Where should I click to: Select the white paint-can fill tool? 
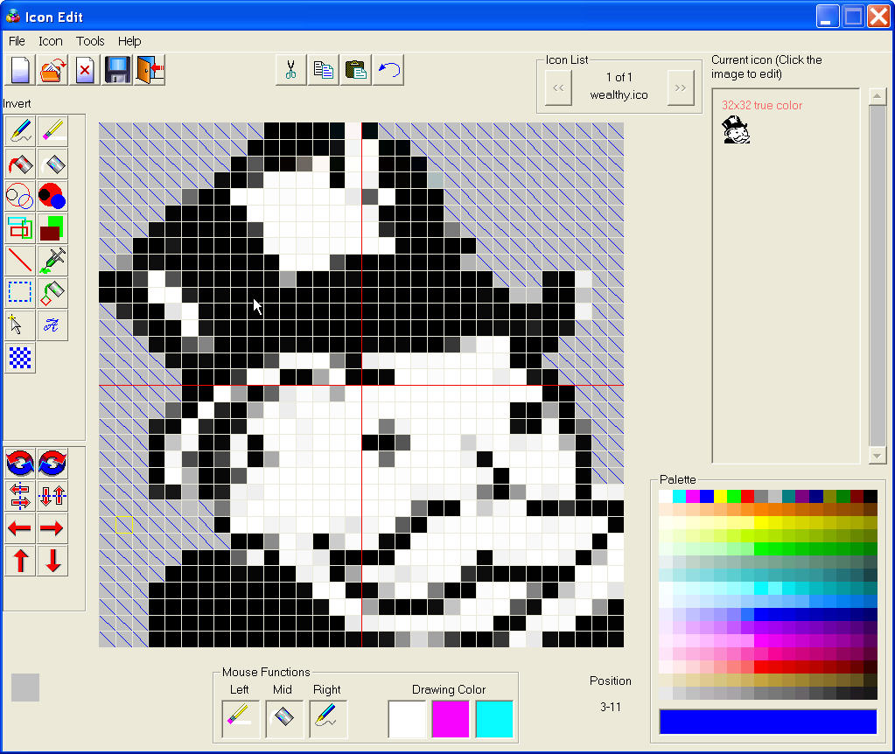(x=52, y=164)
